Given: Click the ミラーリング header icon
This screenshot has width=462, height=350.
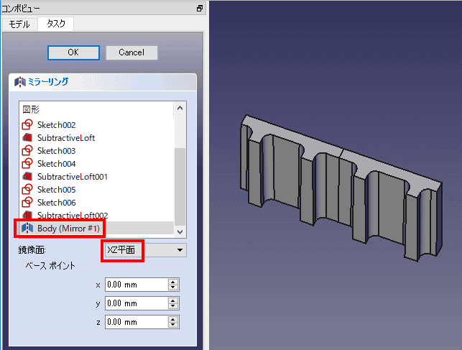Looking at the screenshot, I should click(x=20, y=82).
